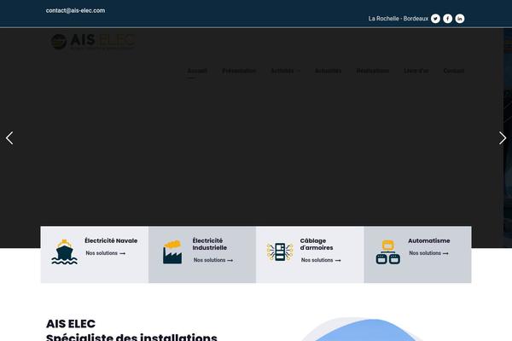This screenshot has width=512, height=341.
Task: Click Nos solutions under Câblage d'armoires
Action: tap(321, 260)
